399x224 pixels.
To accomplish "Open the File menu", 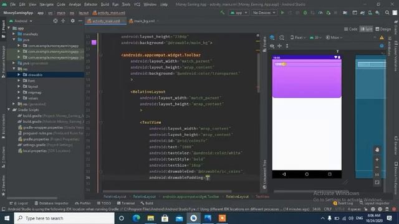I will 12,4.
